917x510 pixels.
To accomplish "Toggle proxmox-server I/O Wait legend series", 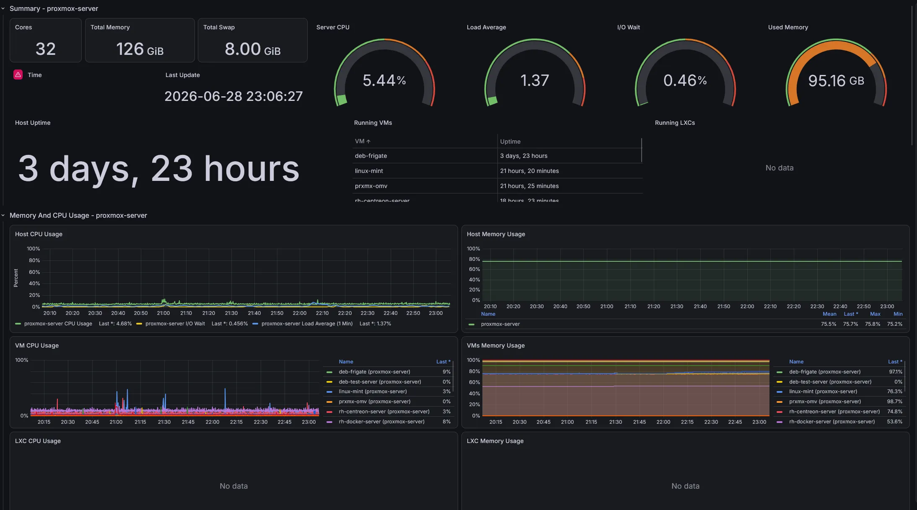I will click(x=175, y=324).
